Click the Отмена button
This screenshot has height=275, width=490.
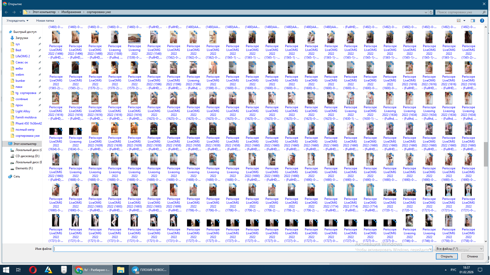472,256
